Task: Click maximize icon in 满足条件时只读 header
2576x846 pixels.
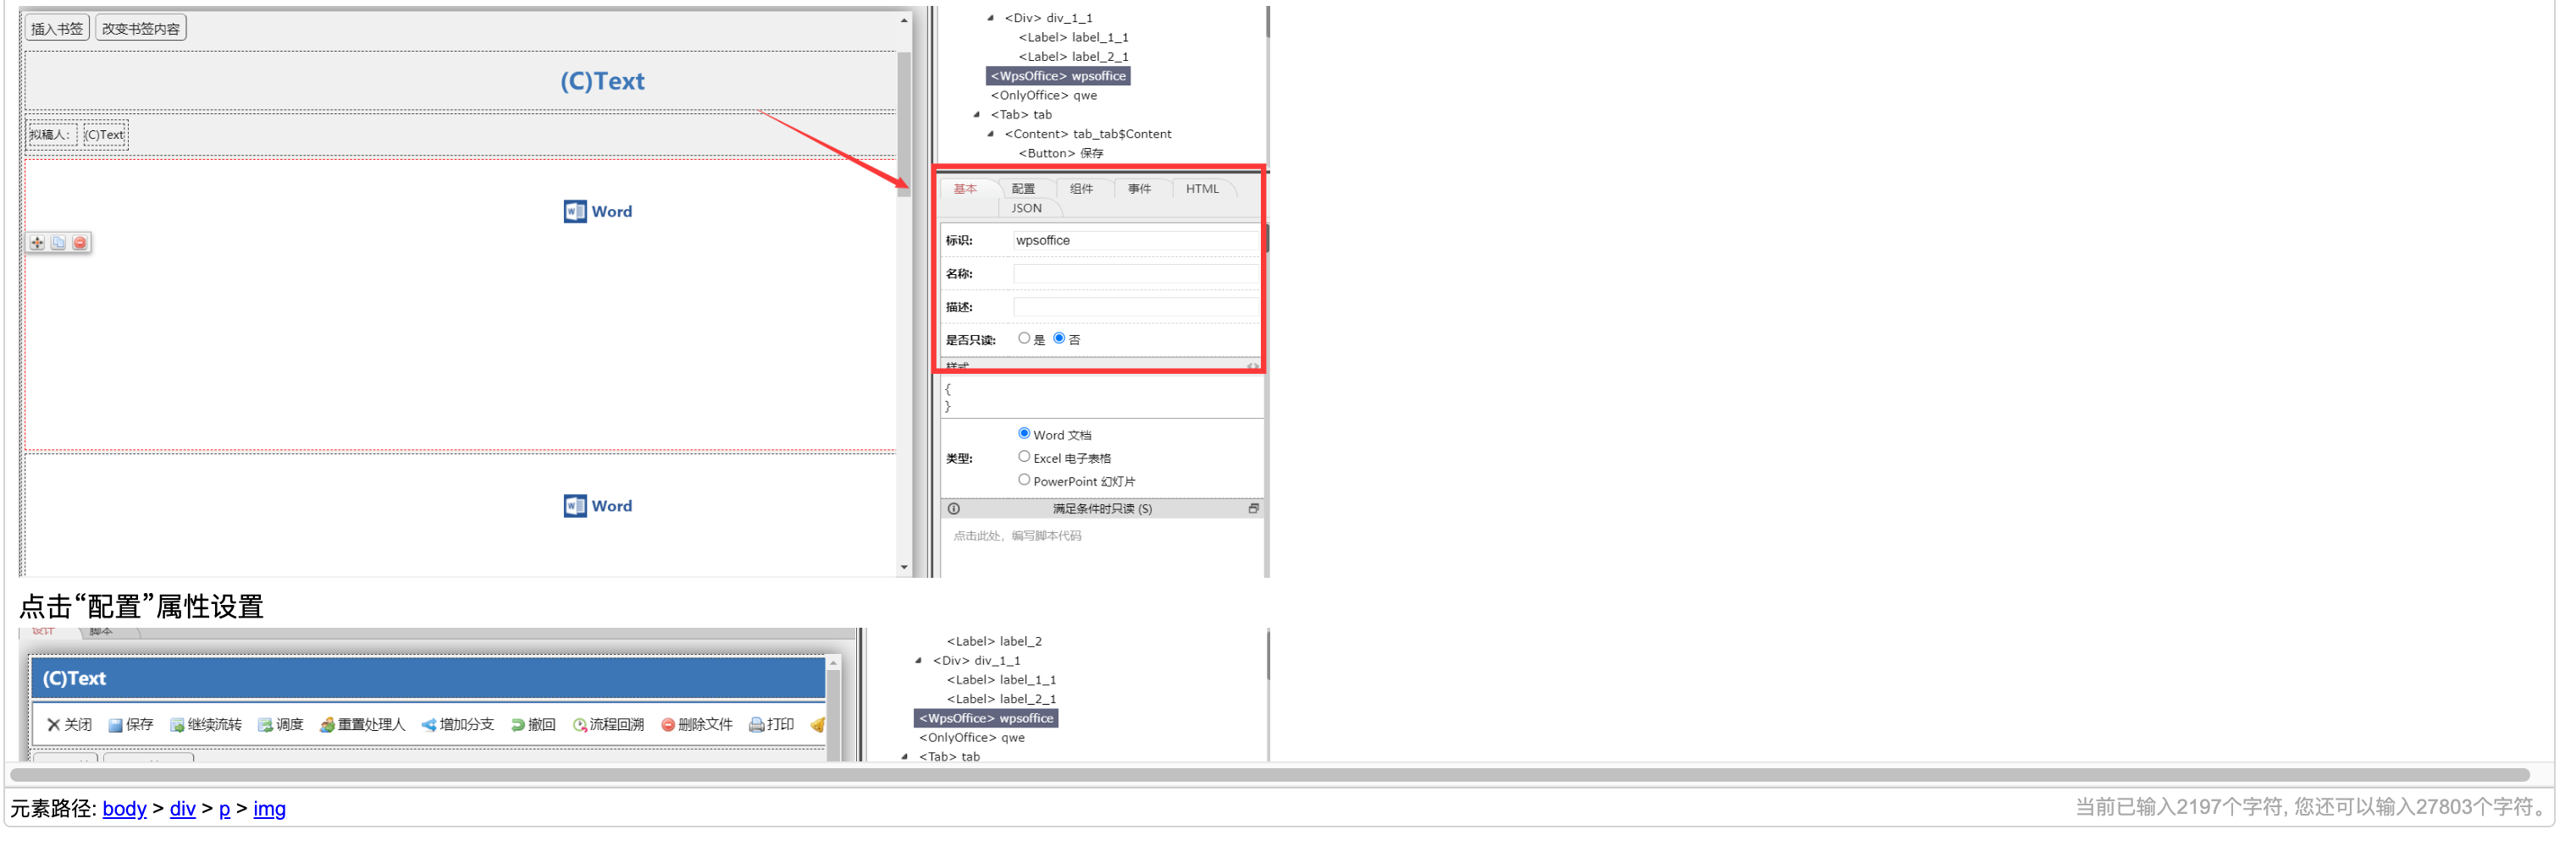Action: click(x=1253, y=508)
